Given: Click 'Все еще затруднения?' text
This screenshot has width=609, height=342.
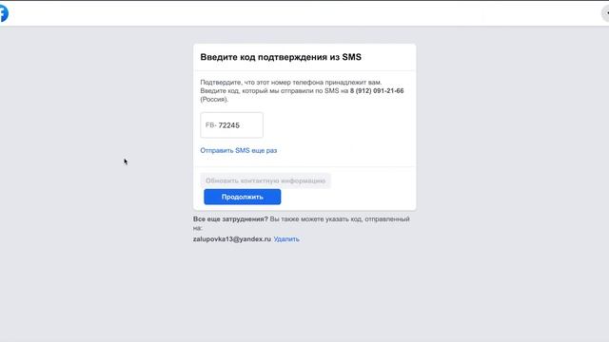Looking at the screenshot, I should [230, 219].
